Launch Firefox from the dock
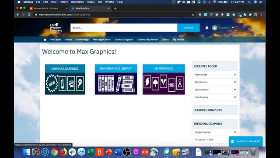Image resolution: width=280 pixels, height=158 pixels. tap(63, 152)
